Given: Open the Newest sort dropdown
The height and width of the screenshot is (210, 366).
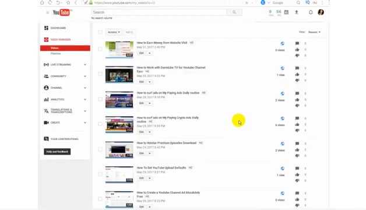Looking at the screenshot, I should coord(314,32).
